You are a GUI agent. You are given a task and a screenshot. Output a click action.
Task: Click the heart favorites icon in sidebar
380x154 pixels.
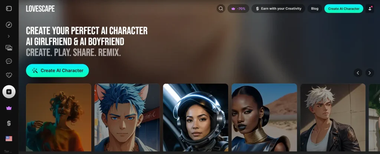coord(9,75)
